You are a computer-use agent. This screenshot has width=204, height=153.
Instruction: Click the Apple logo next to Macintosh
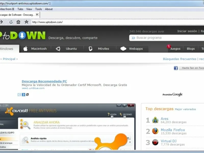click(x=25, y=49)
